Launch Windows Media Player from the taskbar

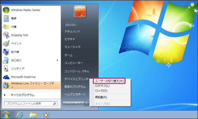[x=46, y=115]
